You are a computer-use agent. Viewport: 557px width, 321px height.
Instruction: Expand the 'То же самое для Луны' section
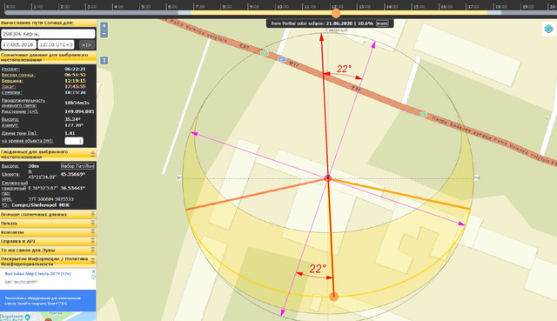pyautogui.click(x=48, y=250)
